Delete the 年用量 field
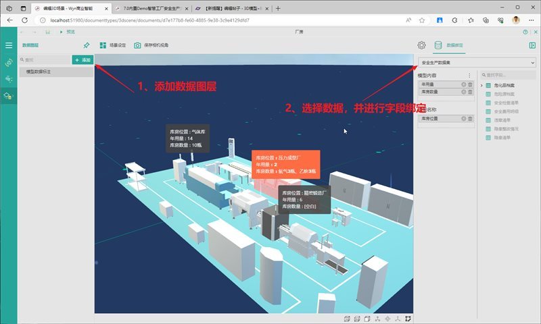541x324 pixels. point(470,84)
